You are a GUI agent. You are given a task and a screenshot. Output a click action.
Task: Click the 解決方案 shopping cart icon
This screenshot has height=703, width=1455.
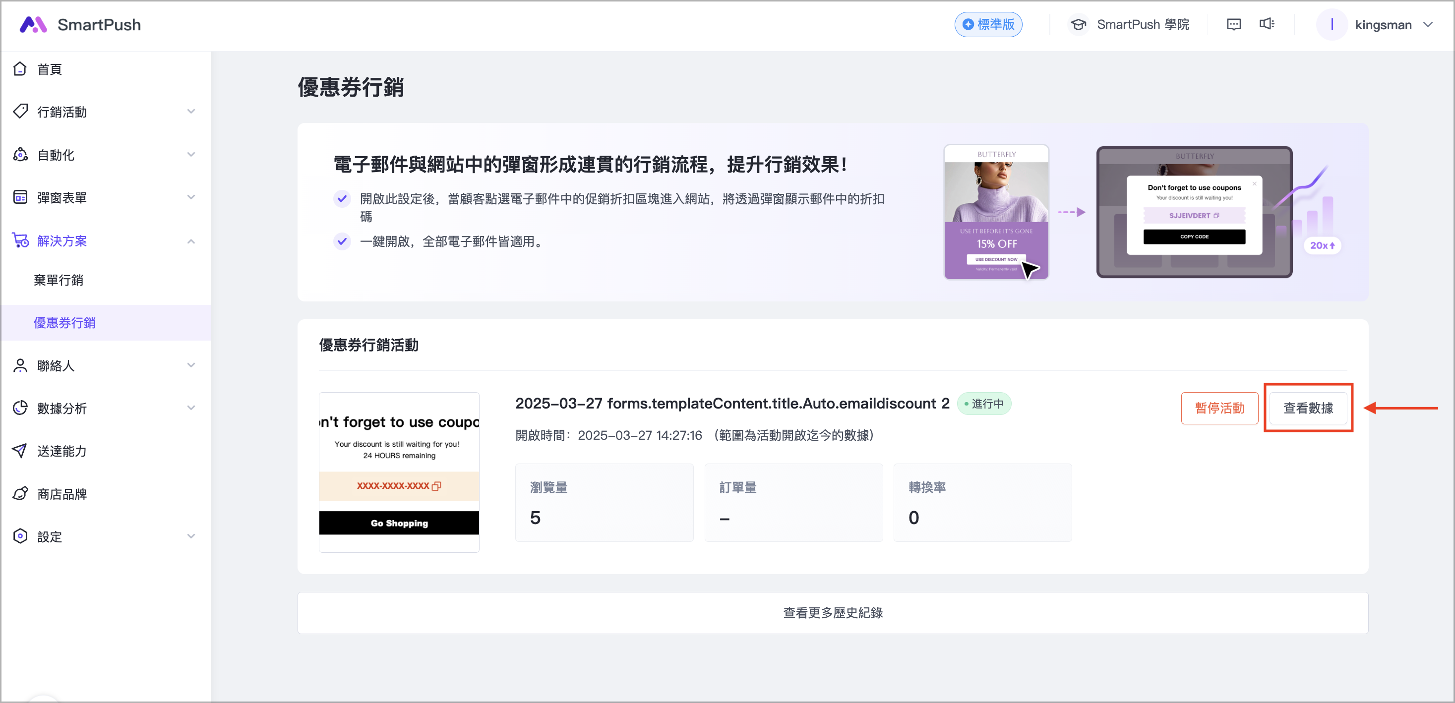[20, 239]
